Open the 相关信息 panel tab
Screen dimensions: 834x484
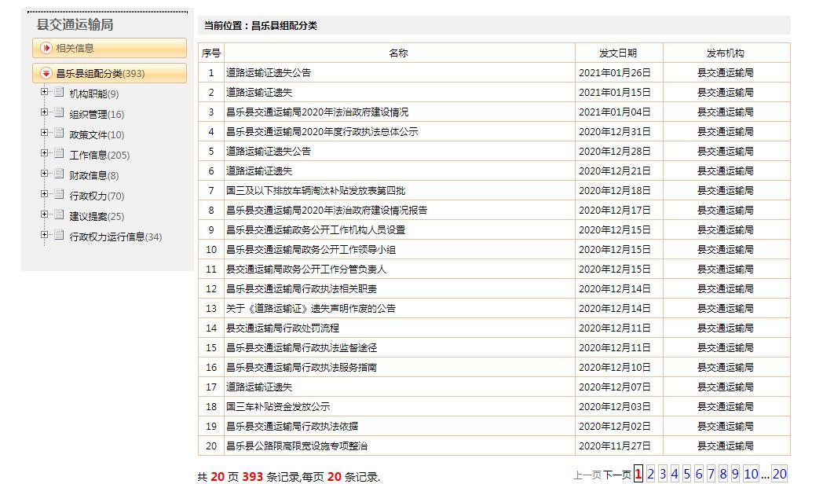(x=75, y=48)
